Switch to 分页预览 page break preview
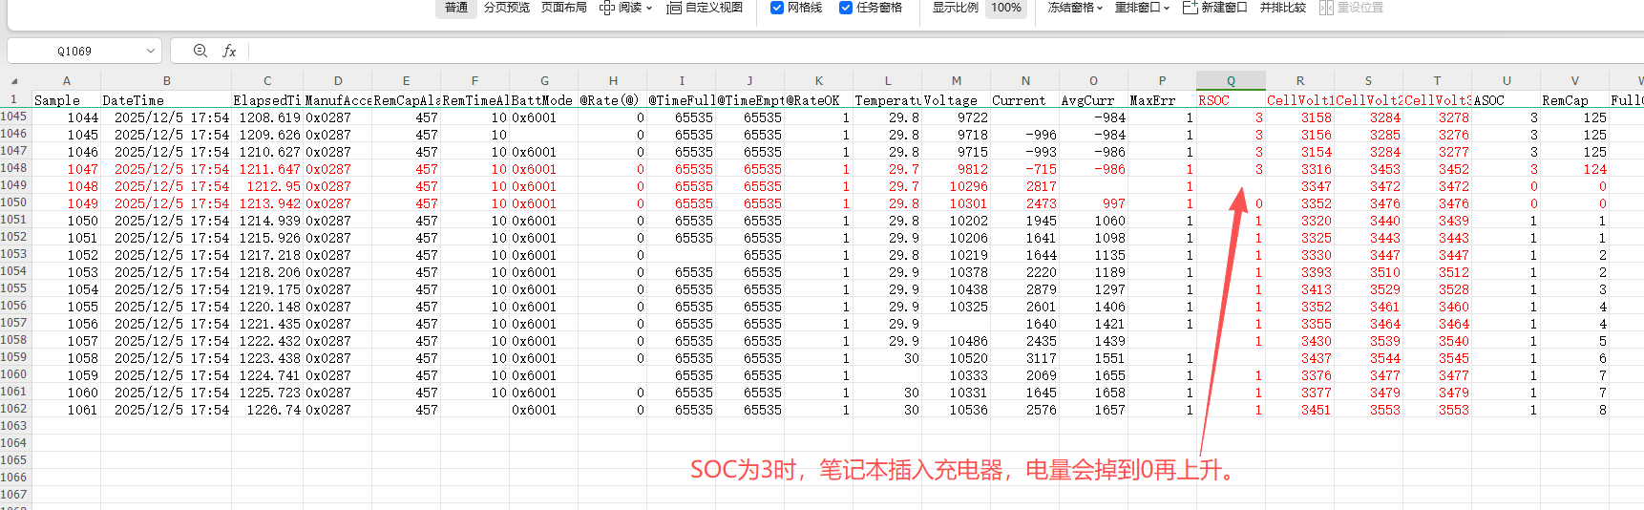The height and width of the screenshot is (510, 1644). pyautogui.click(x=506, y=8)
